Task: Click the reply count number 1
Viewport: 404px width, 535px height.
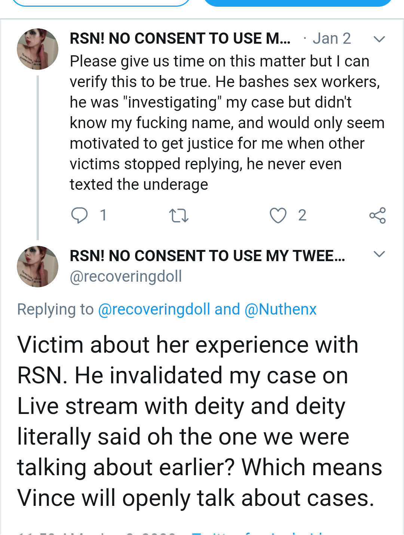Action: pyautogui.click(x=103, y=215)
